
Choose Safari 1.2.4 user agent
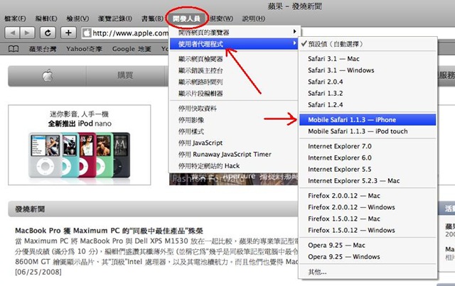pyautogui.click(x=368, y=105)
